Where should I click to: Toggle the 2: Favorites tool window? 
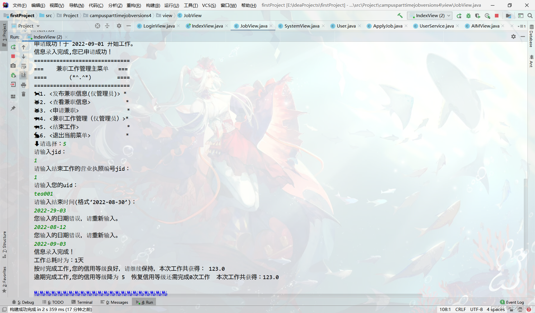click(x=4, y=279)
